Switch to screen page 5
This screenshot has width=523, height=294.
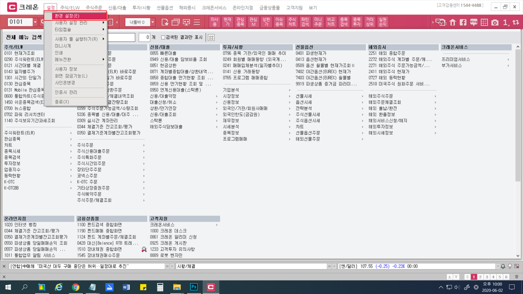(500, 277)
